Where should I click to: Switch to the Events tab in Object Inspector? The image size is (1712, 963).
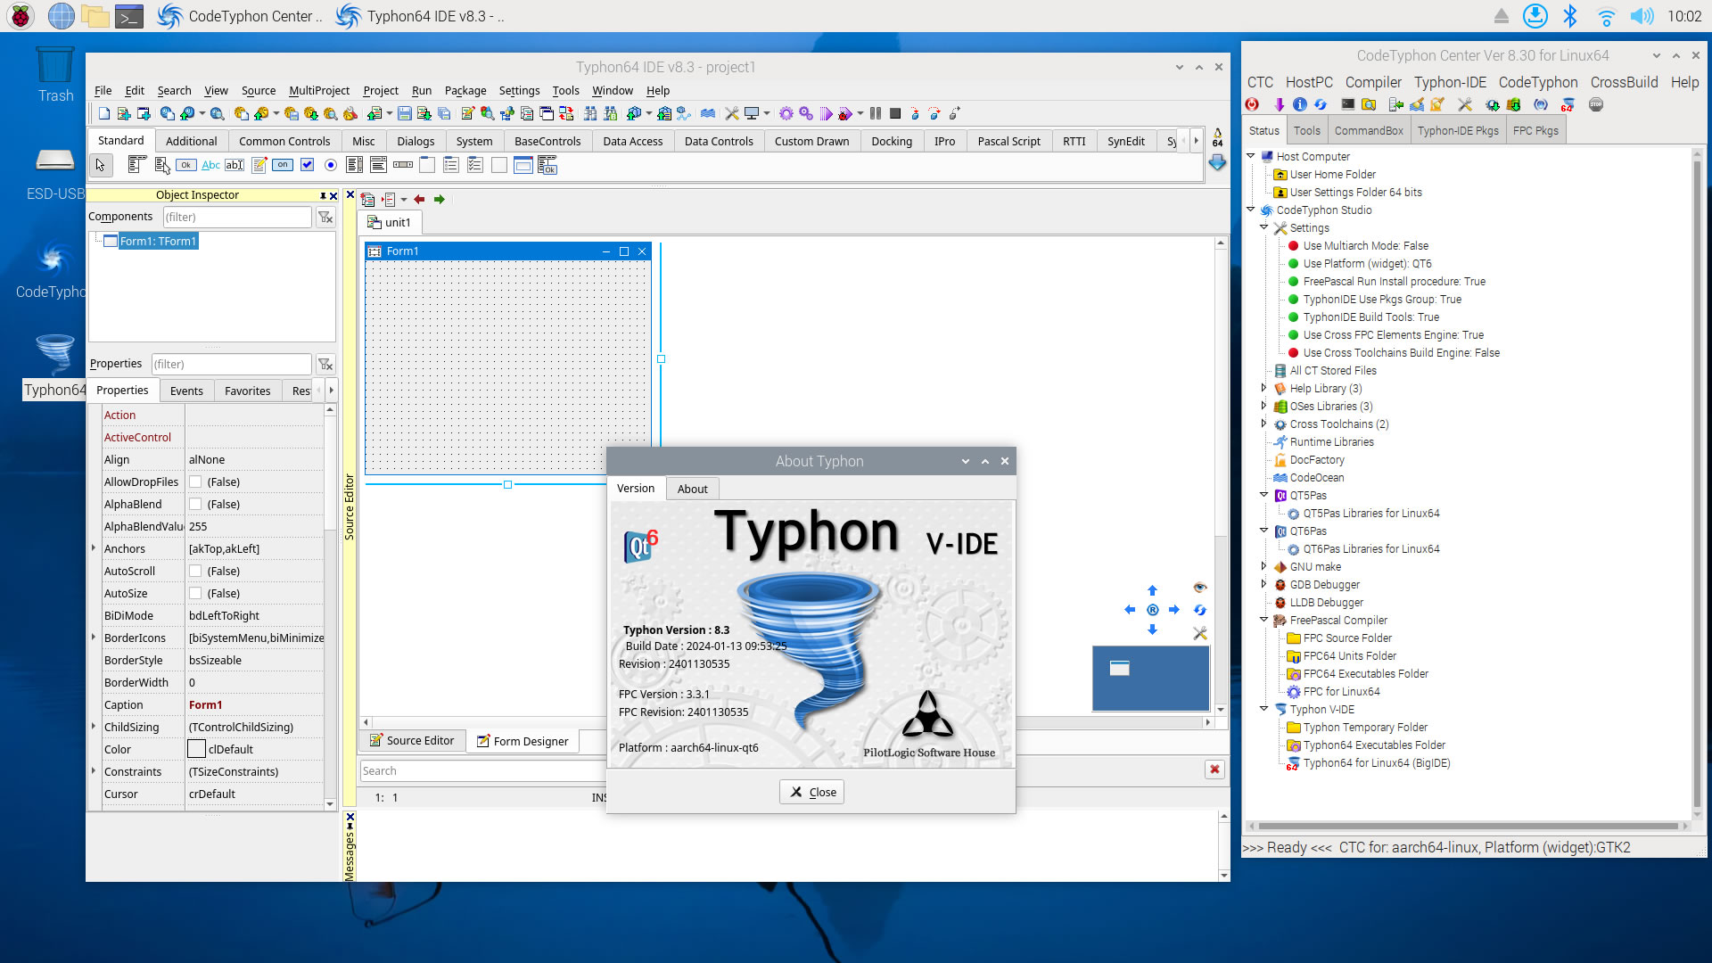pos(186,391)
